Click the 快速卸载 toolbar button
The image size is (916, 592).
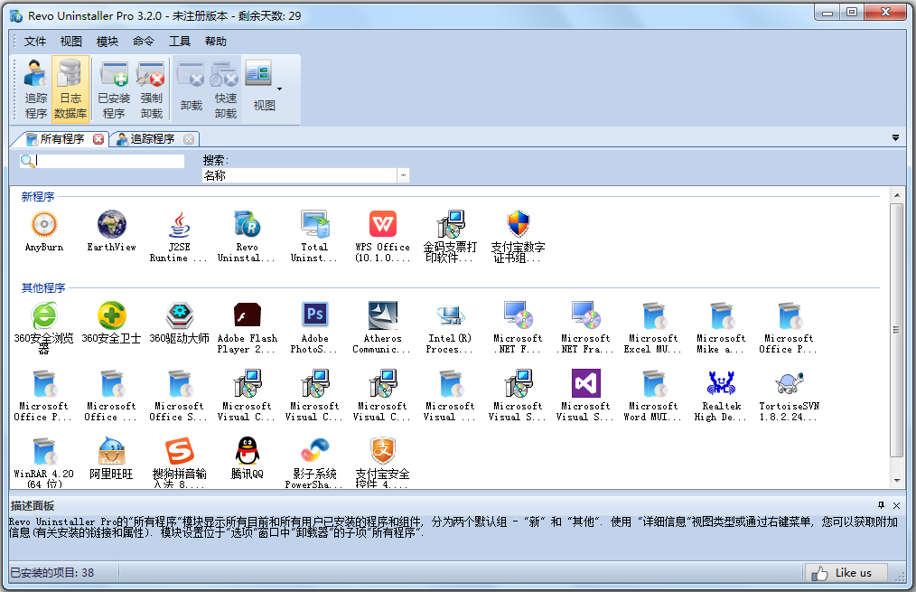pos(225,89)
